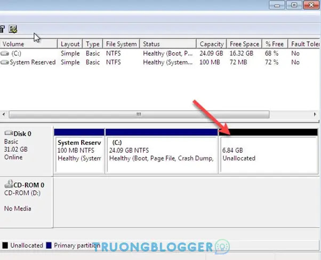321x260 pixels.
Task: Click the Disk 0 drive icon
Action: (9, 133)
